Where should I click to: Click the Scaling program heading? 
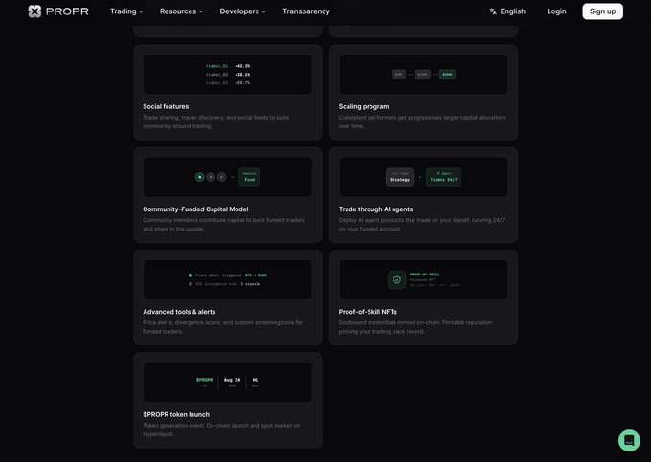coord(364,106)
